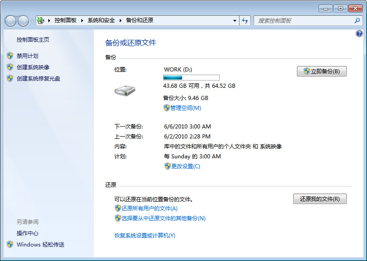This screenshot has width=367, height=261.
Task: Open the 创建系统修复光盘 link
Action: [38, 79]
